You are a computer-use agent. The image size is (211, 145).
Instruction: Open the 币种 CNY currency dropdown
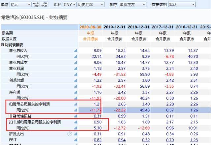(x=69, y=5)
